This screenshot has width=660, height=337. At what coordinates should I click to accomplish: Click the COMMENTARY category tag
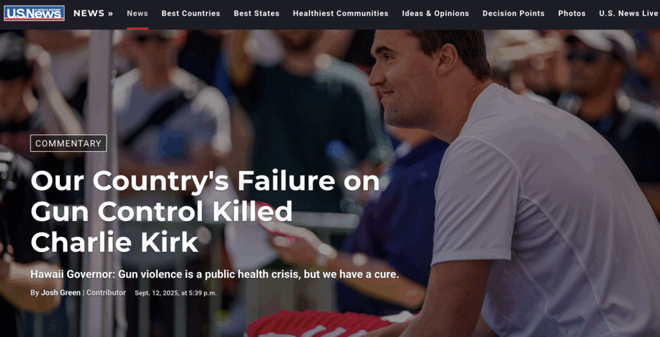pos(68,143)
